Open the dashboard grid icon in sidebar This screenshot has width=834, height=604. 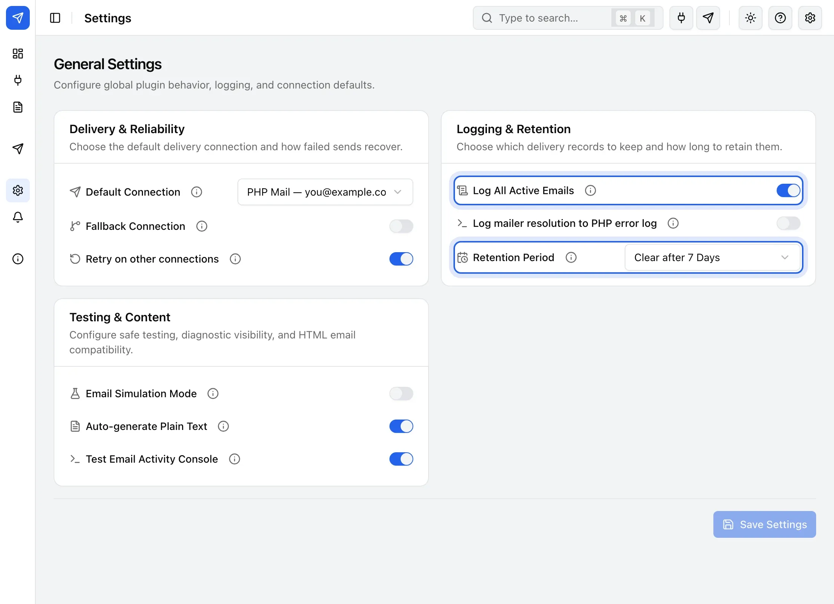click(18, 54)
